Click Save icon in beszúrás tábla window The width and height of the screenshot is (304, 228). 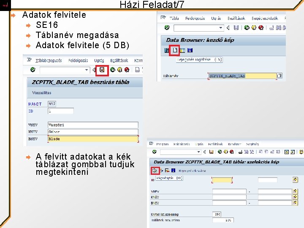click(x=102, y=70)
